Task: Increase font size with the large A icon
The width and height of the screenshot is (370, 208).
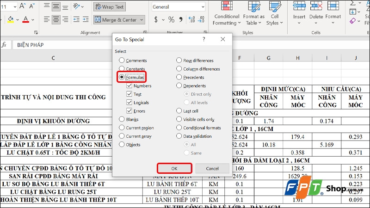Action: coord(23,6)
